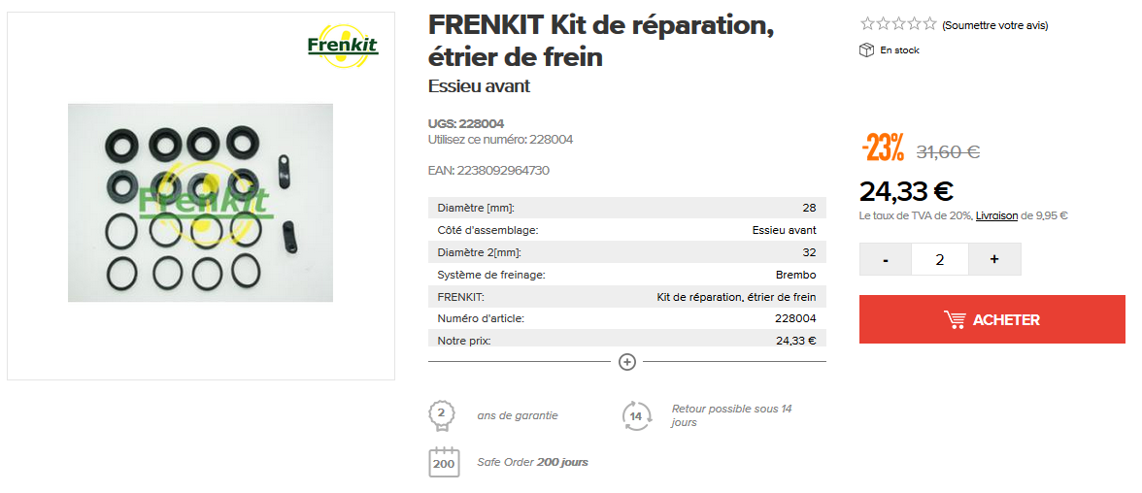Increase quantity with the plus button
This screenshot has height=493, width=1142.
(994, 259)
